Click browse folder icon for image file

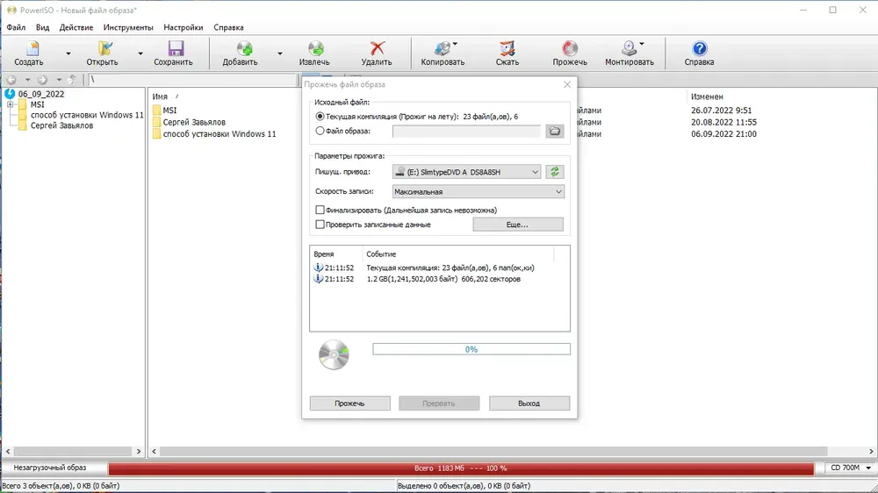[554, 131]
